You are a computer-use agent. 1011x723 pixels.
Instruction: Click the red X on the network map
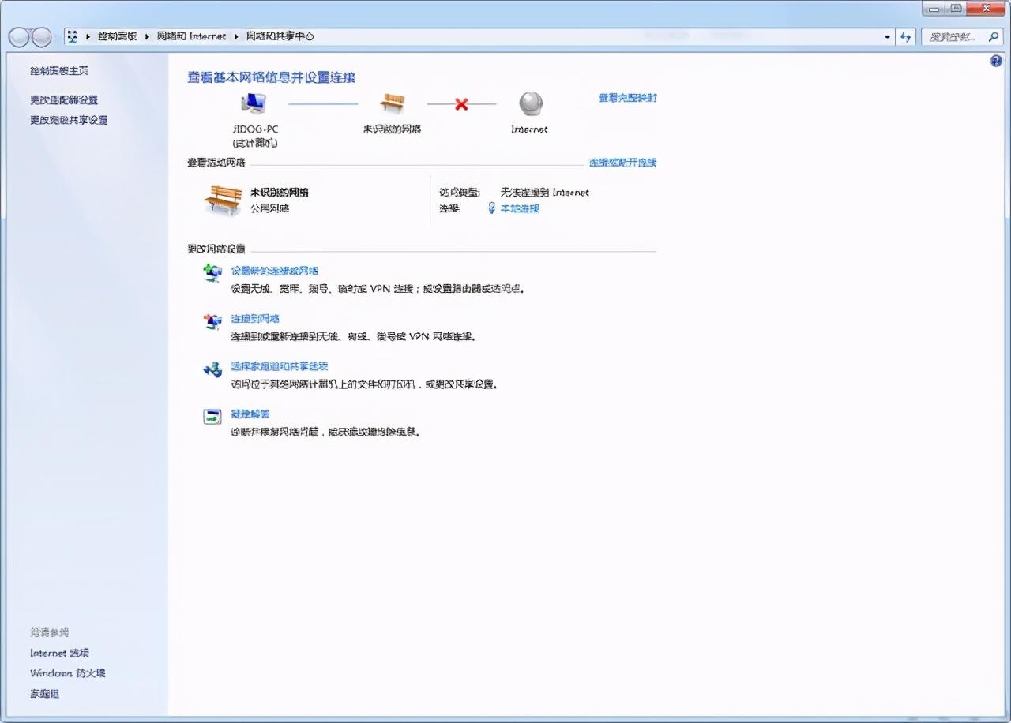[x=462, y=103]
